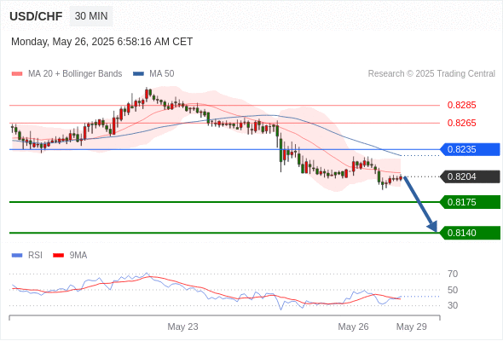Click the 30 MIN timeframe badge
The width and height of the screenshot is (503, 341).
91,15
